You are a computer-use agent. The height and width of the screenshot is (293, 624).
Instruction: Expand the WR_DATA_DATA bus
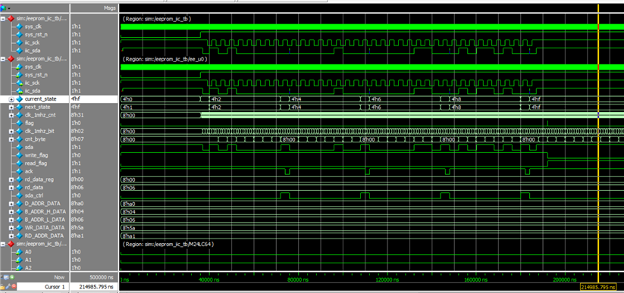pos(11,228)
